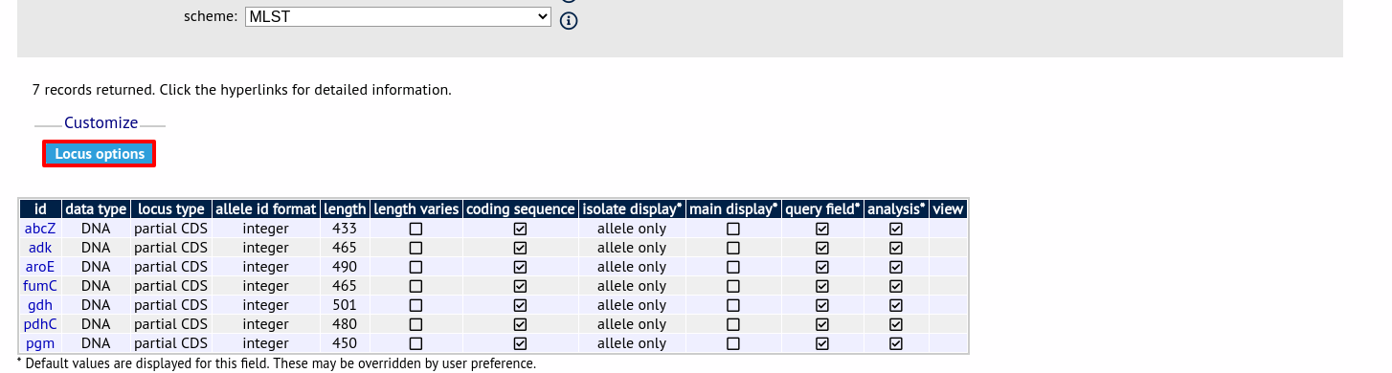Open the pgm locus link
The width and height of the screenshot is (1392, 373).
40,343
